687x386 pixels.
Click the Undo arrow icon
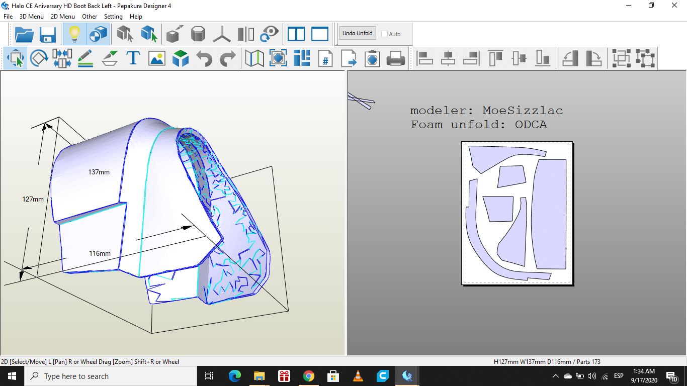(x=204, y=58)
